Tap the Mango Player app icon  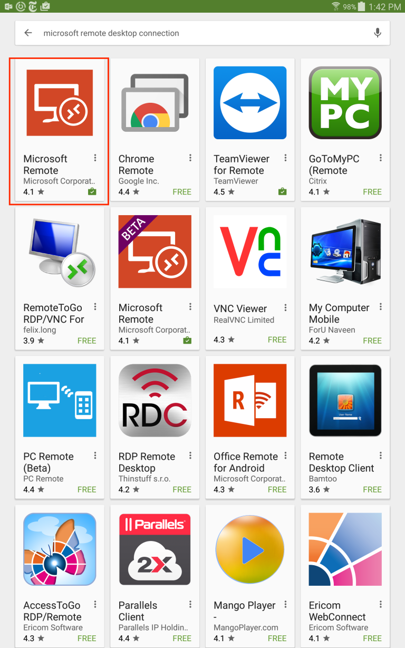click(x=250, y=549)
